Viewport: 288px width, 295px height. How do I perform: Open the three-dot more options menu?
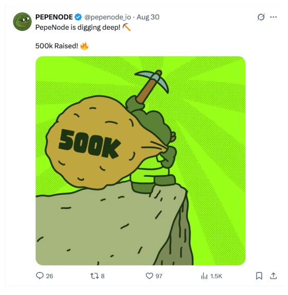click(273, 17)
